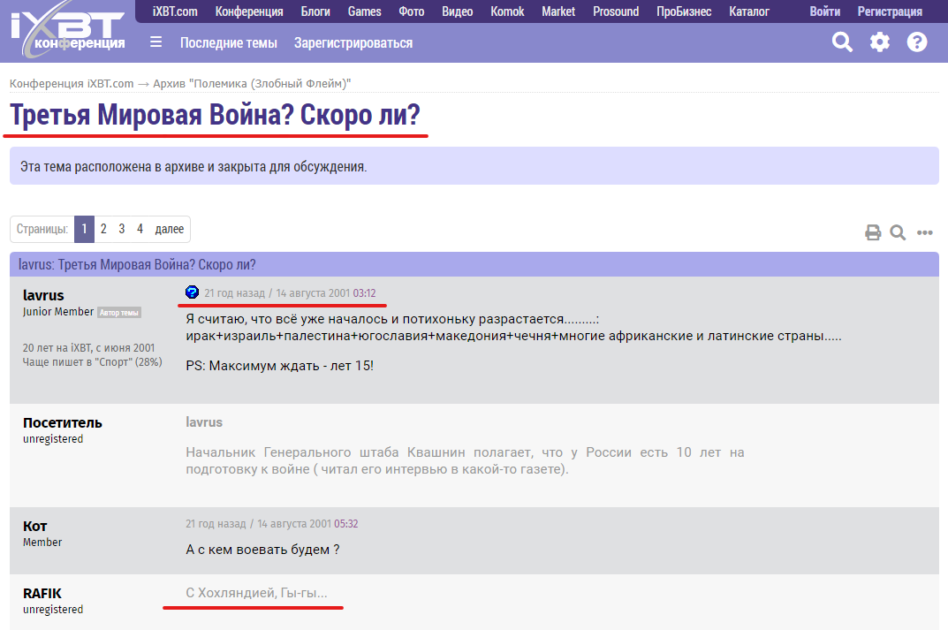Click "Зарегистрироваться" link in header
The image size is (948, 630).
coord(353,42)
